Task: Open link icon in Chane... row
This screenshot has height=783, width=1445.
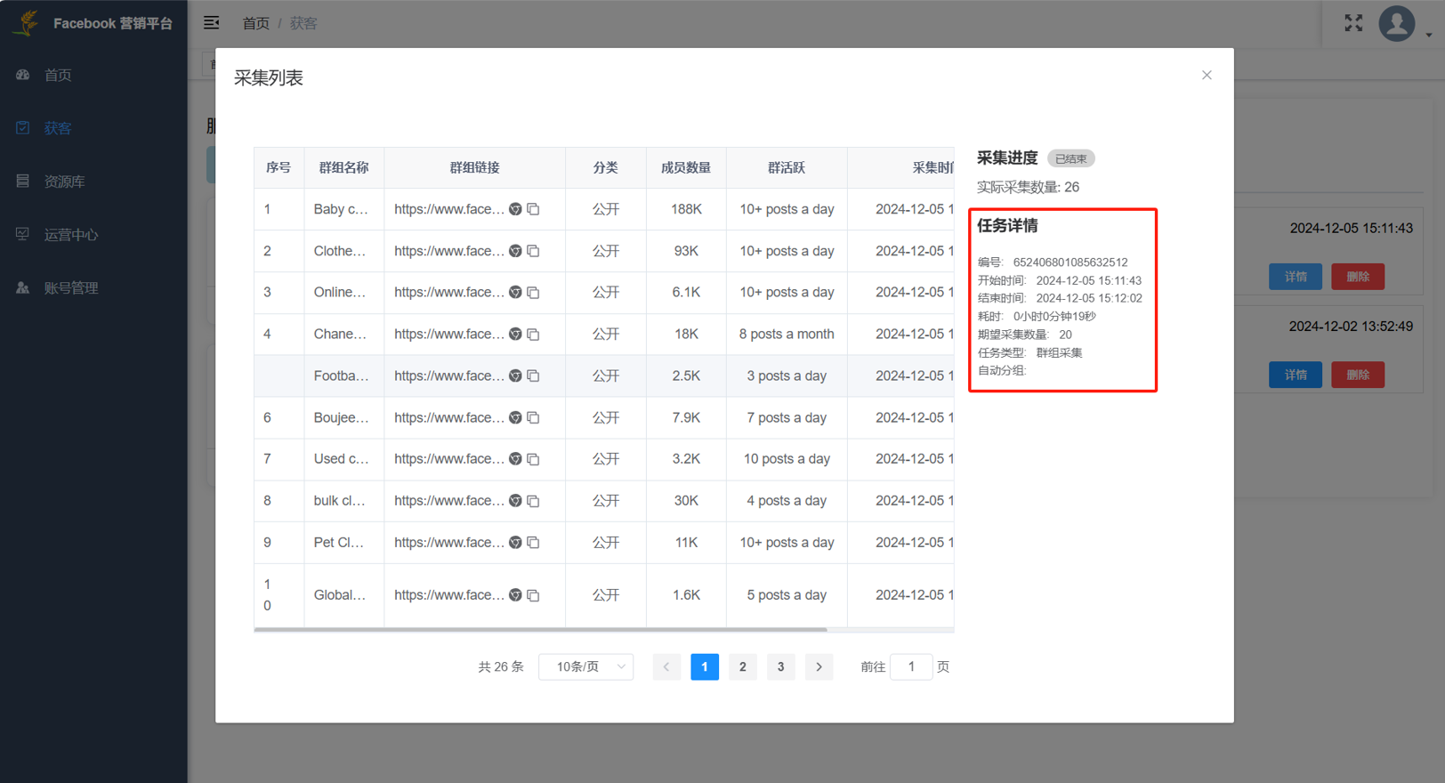Action: (515, 334)
